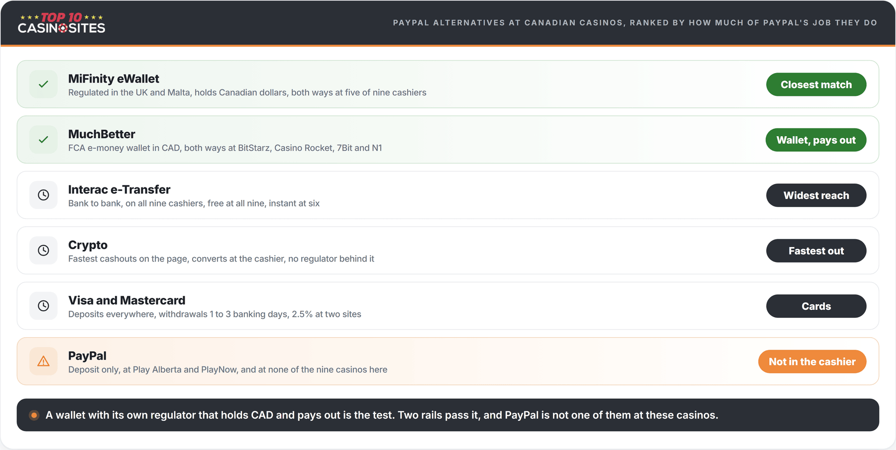The height and width of the screenshot is (450, 896).
Task: Click the 'A wallet with its own regulator' summary text
Action: coord(382,415)
